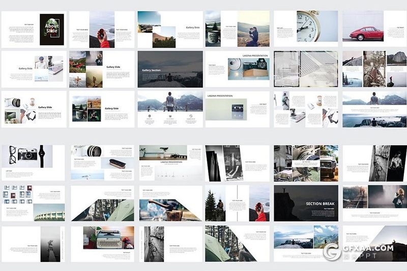The width and height of the screenshot is (407, 271).
Task: Select the bicycle on shelf slide
Action: (169, 163)
